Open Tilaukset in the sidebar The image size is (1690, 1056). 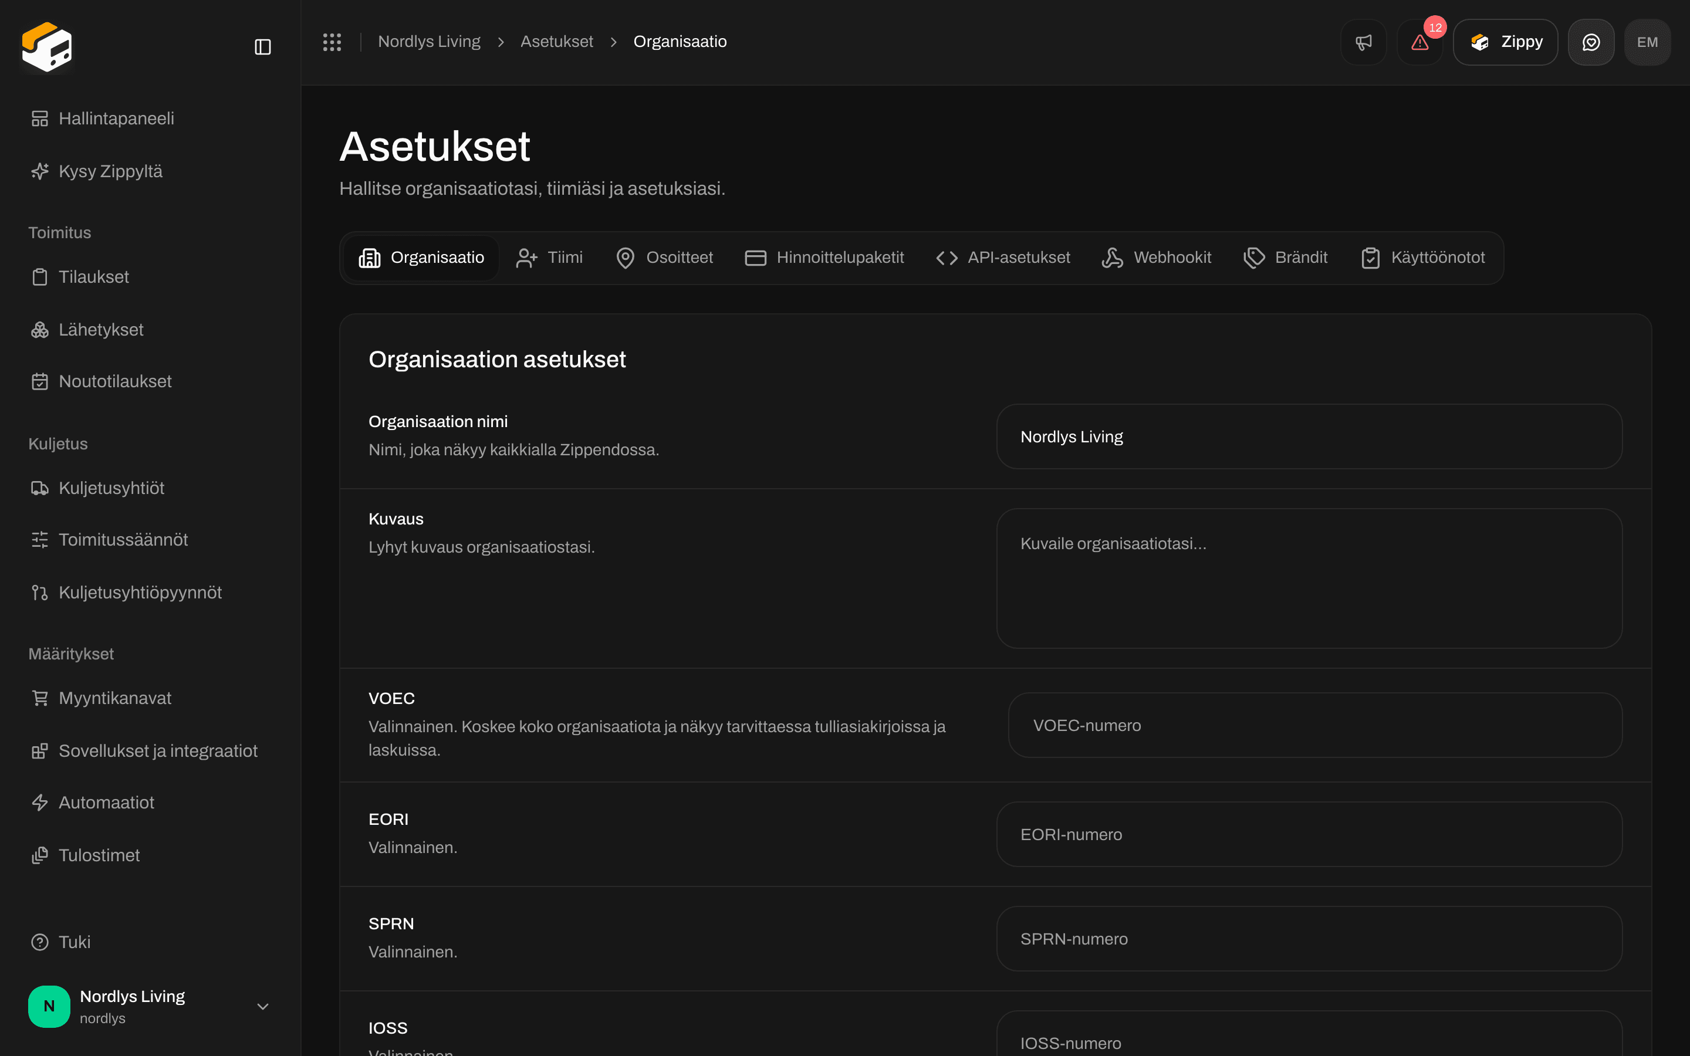tap(151, 276)
